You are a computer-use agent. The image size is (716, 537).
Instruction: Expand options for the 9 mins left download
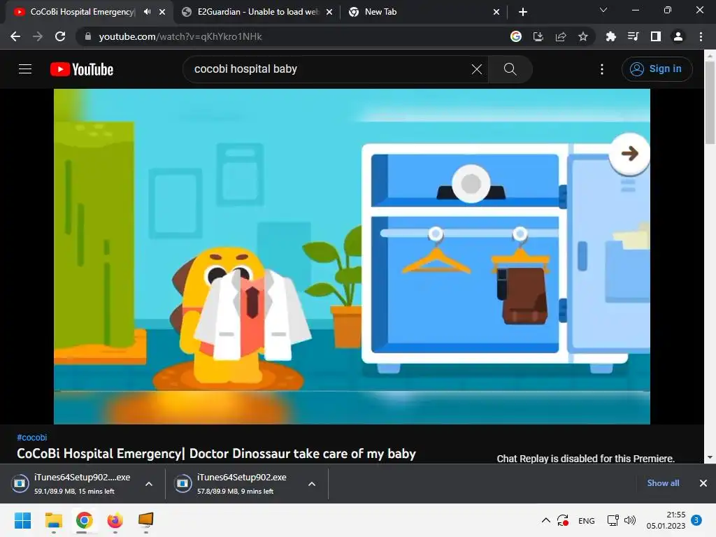tap(312, 484)
